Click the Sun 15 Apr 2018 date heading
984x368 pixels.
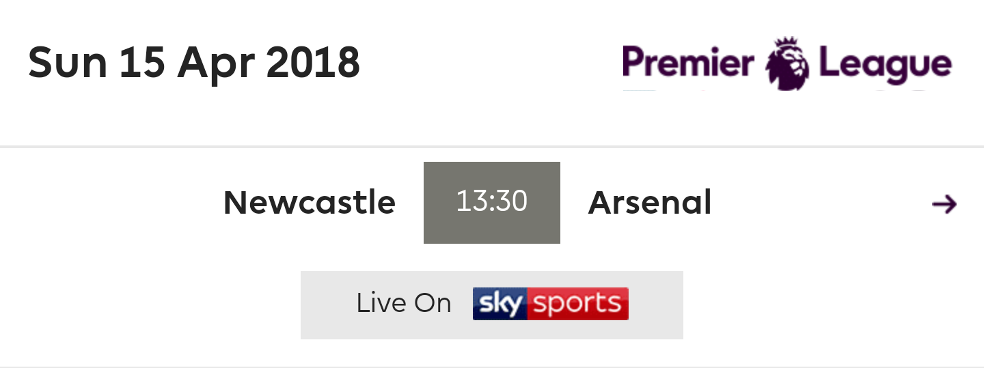point(194,63)
